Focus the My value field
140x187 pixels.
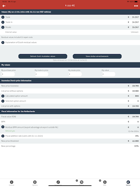(109, 74)
